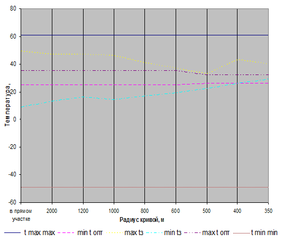Click the 'max t опт' legend entry

[x=207, y=233]
